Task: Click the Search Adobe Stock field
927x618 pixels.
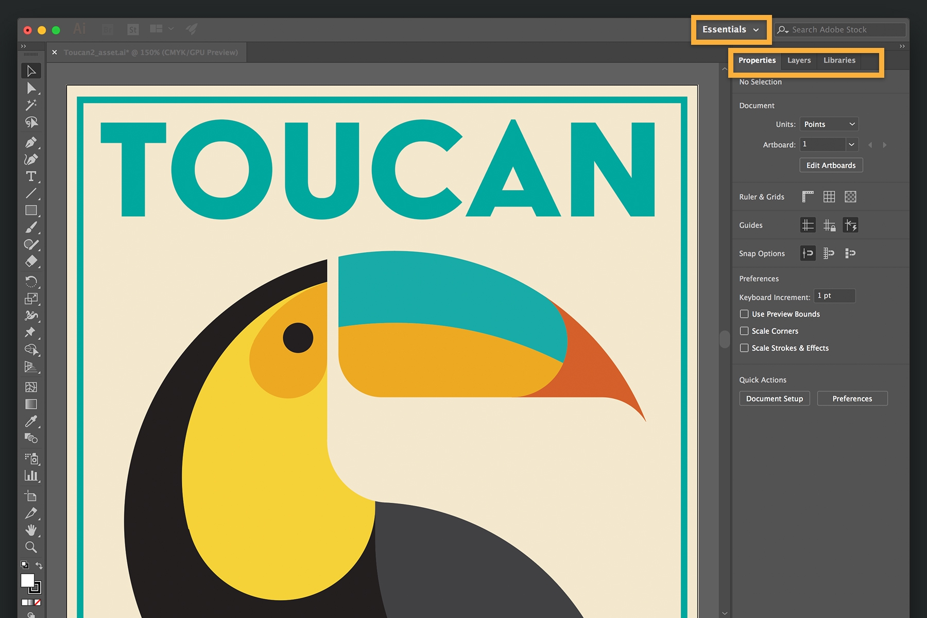Action: point(839,29)
